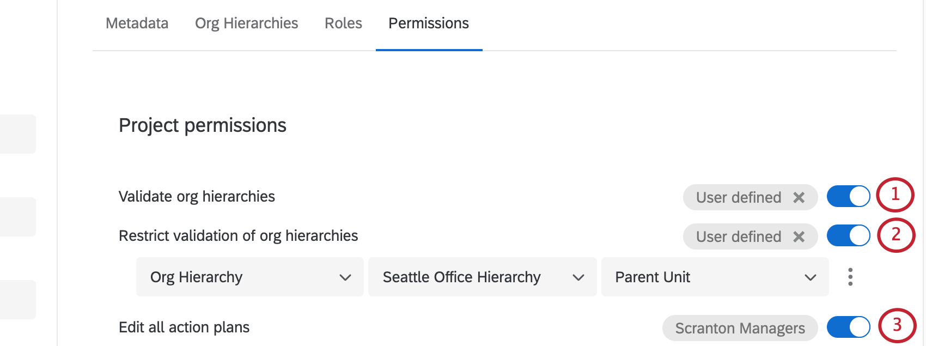Click the Permissions tab

(428, 23)
